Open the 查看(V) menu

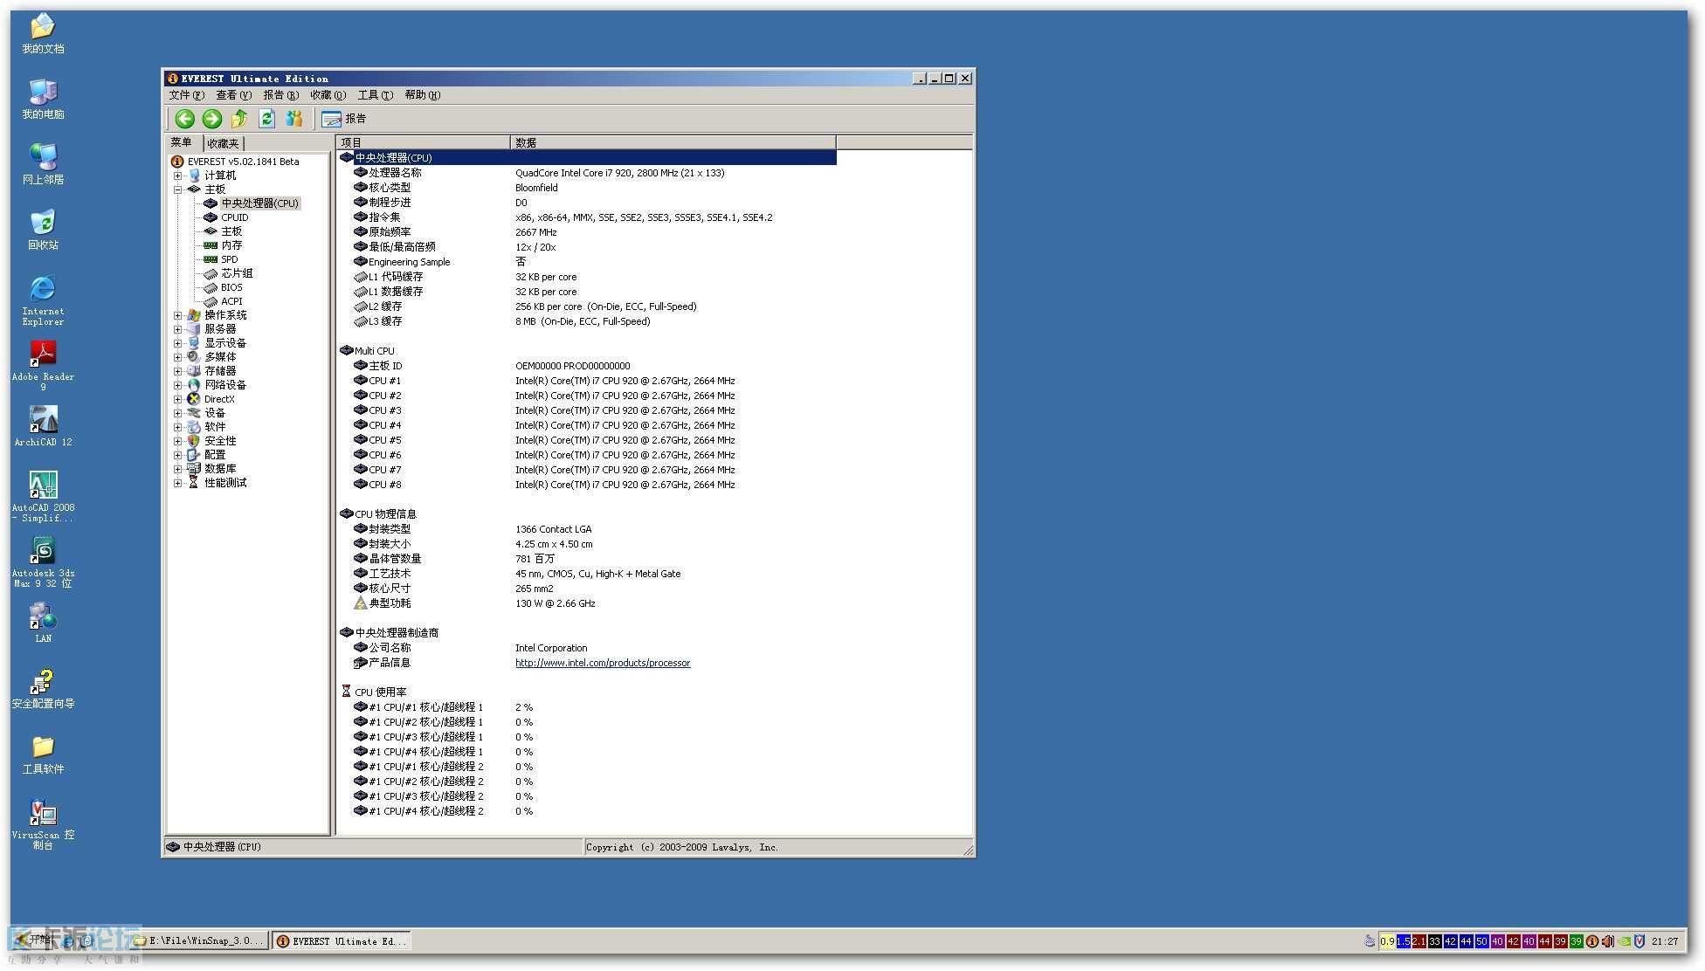coord(233,95)
